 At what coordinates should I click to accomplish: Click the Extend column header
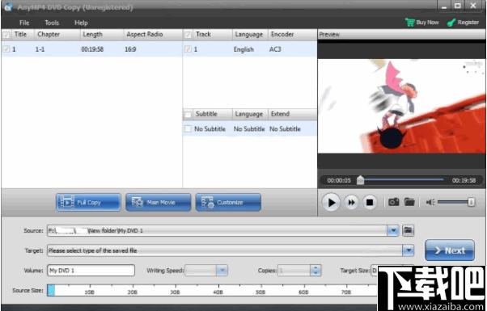click(x=280, y=114)
